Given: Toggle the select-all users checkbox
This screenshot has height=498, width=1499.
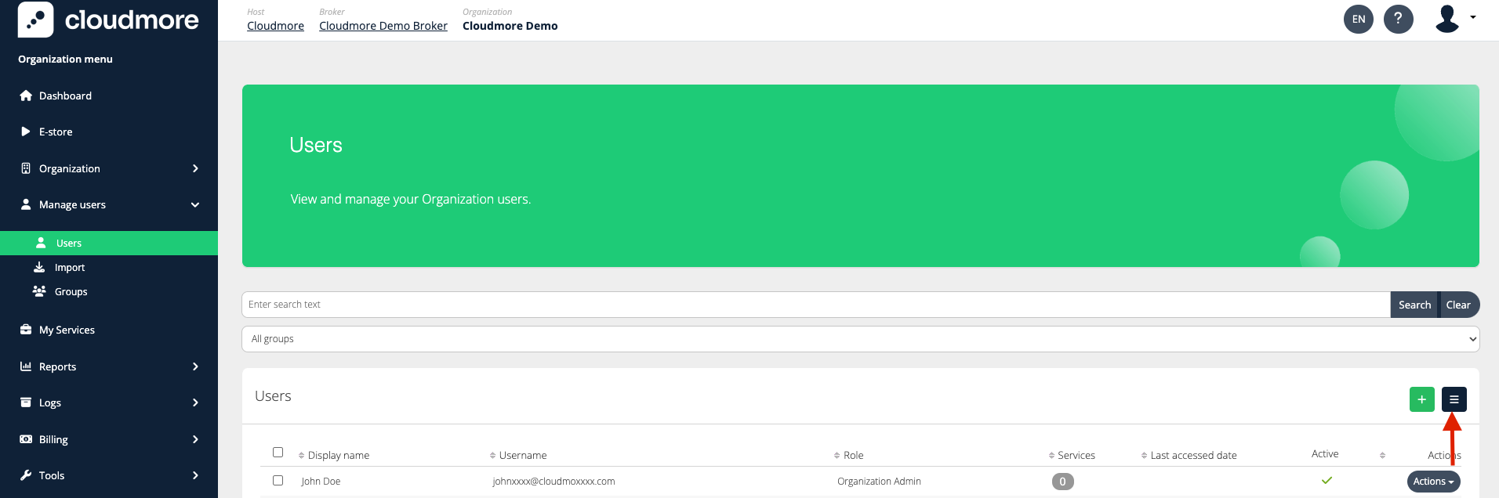Looking at the screenshot, I should [x=278, y=452].
